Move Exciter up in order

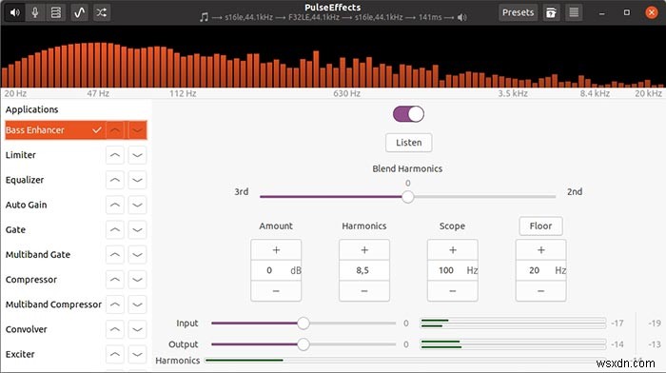point(115,354)
